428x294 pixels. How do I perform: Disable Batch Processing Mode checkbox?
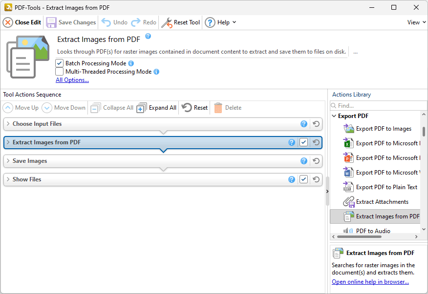point(59,63)
